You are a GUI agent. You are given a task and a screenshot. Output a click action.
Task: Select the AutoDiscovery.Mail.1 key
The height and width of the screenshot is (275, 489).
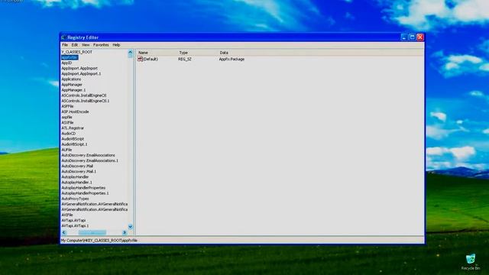click(x=79, y=171)
